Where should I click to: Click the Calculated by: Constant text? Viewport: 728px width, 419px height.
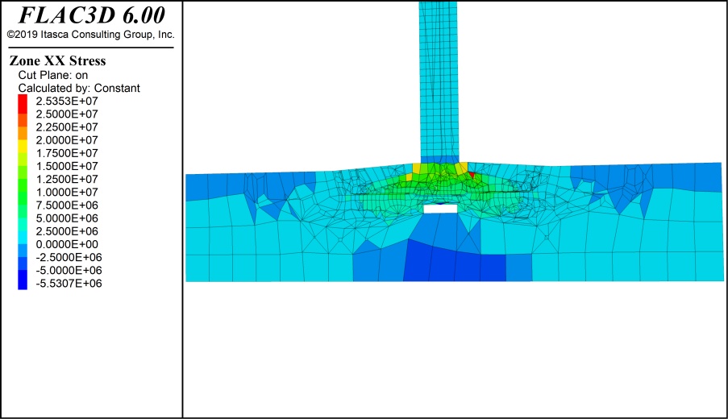coord(79,88)
